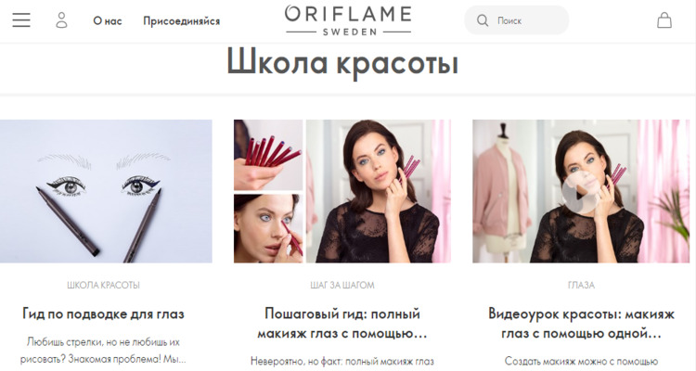Click the user account profile icon

coord(61,20)
